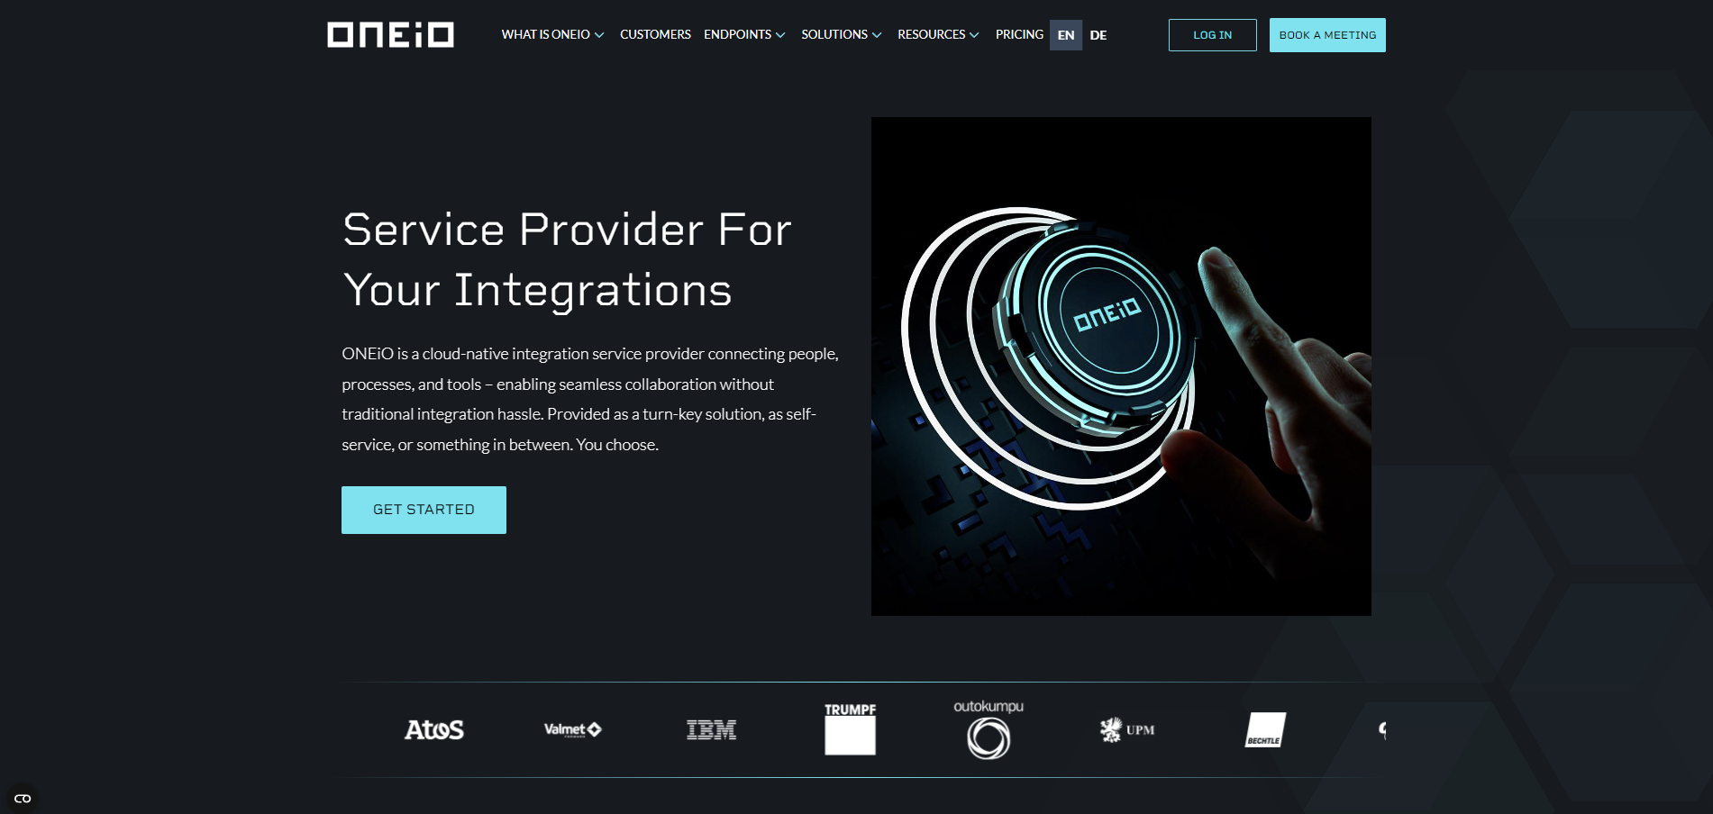Open the Customers page

click(x=655, y=34)
